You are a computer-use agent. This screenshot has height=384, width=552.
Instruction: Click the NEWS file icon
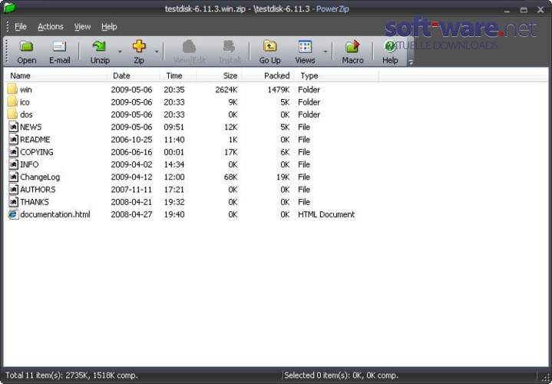pyautogui.click(x=13, y=127)
